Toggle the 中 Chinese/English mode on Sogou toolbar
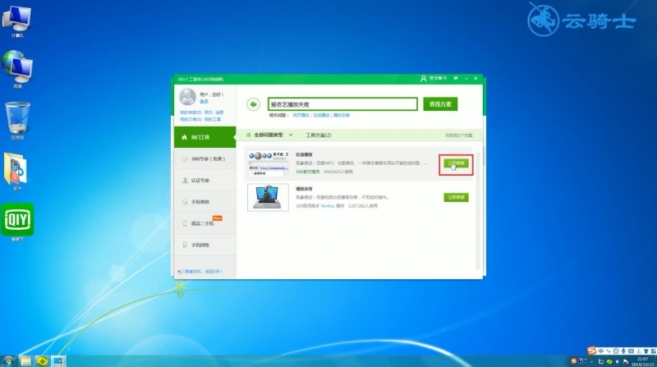Viewport: 657px width, 367px height. (x=601, y=351)
